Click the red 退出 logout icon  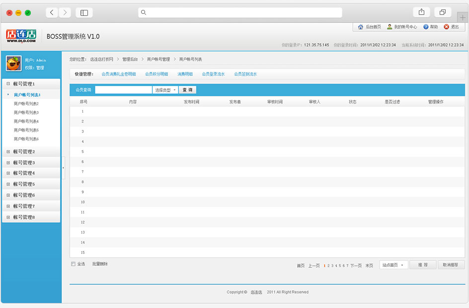(446, 27)
